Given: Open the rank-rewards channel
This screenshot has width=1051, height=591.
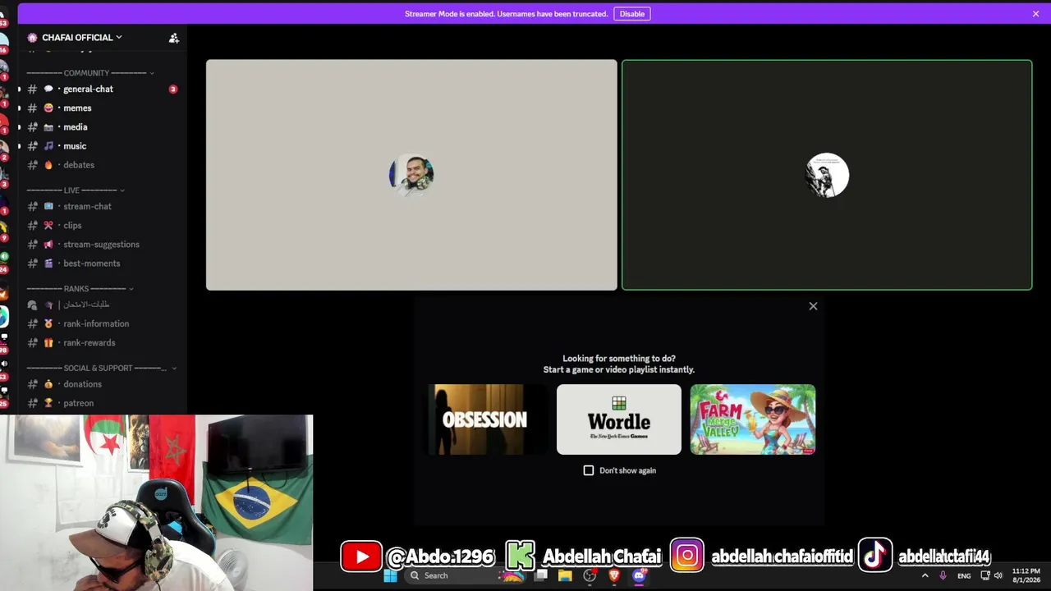Looking at the screenshot, I should pos(103,342).
